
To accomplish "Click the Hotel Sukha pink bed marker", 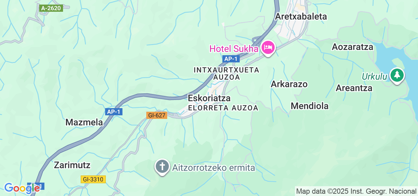I will point(268,48).
